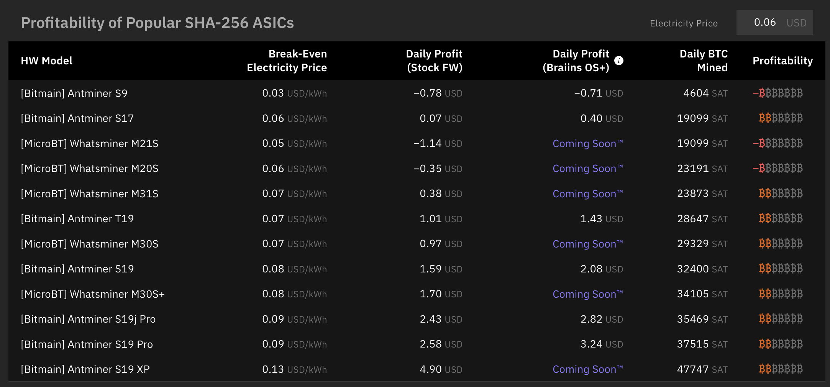830x387 pixels.
Task: Click the info icon beside Daily Profit (Brainins OS+)
Action: pos(618,61)
